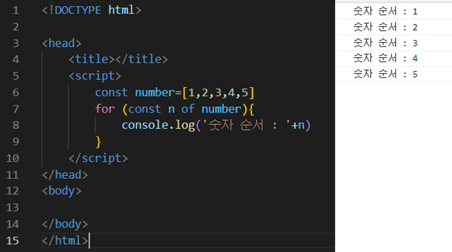Viewport: 452px width, 252px height.
Task: Click the opening <head> tag
Action: click(61, 43)
